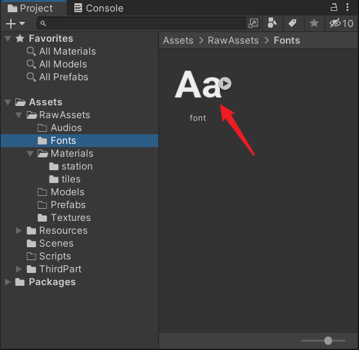Expand the Packages folder tree
The width and height of the screenshot is (359, 350).
(8, 282)
